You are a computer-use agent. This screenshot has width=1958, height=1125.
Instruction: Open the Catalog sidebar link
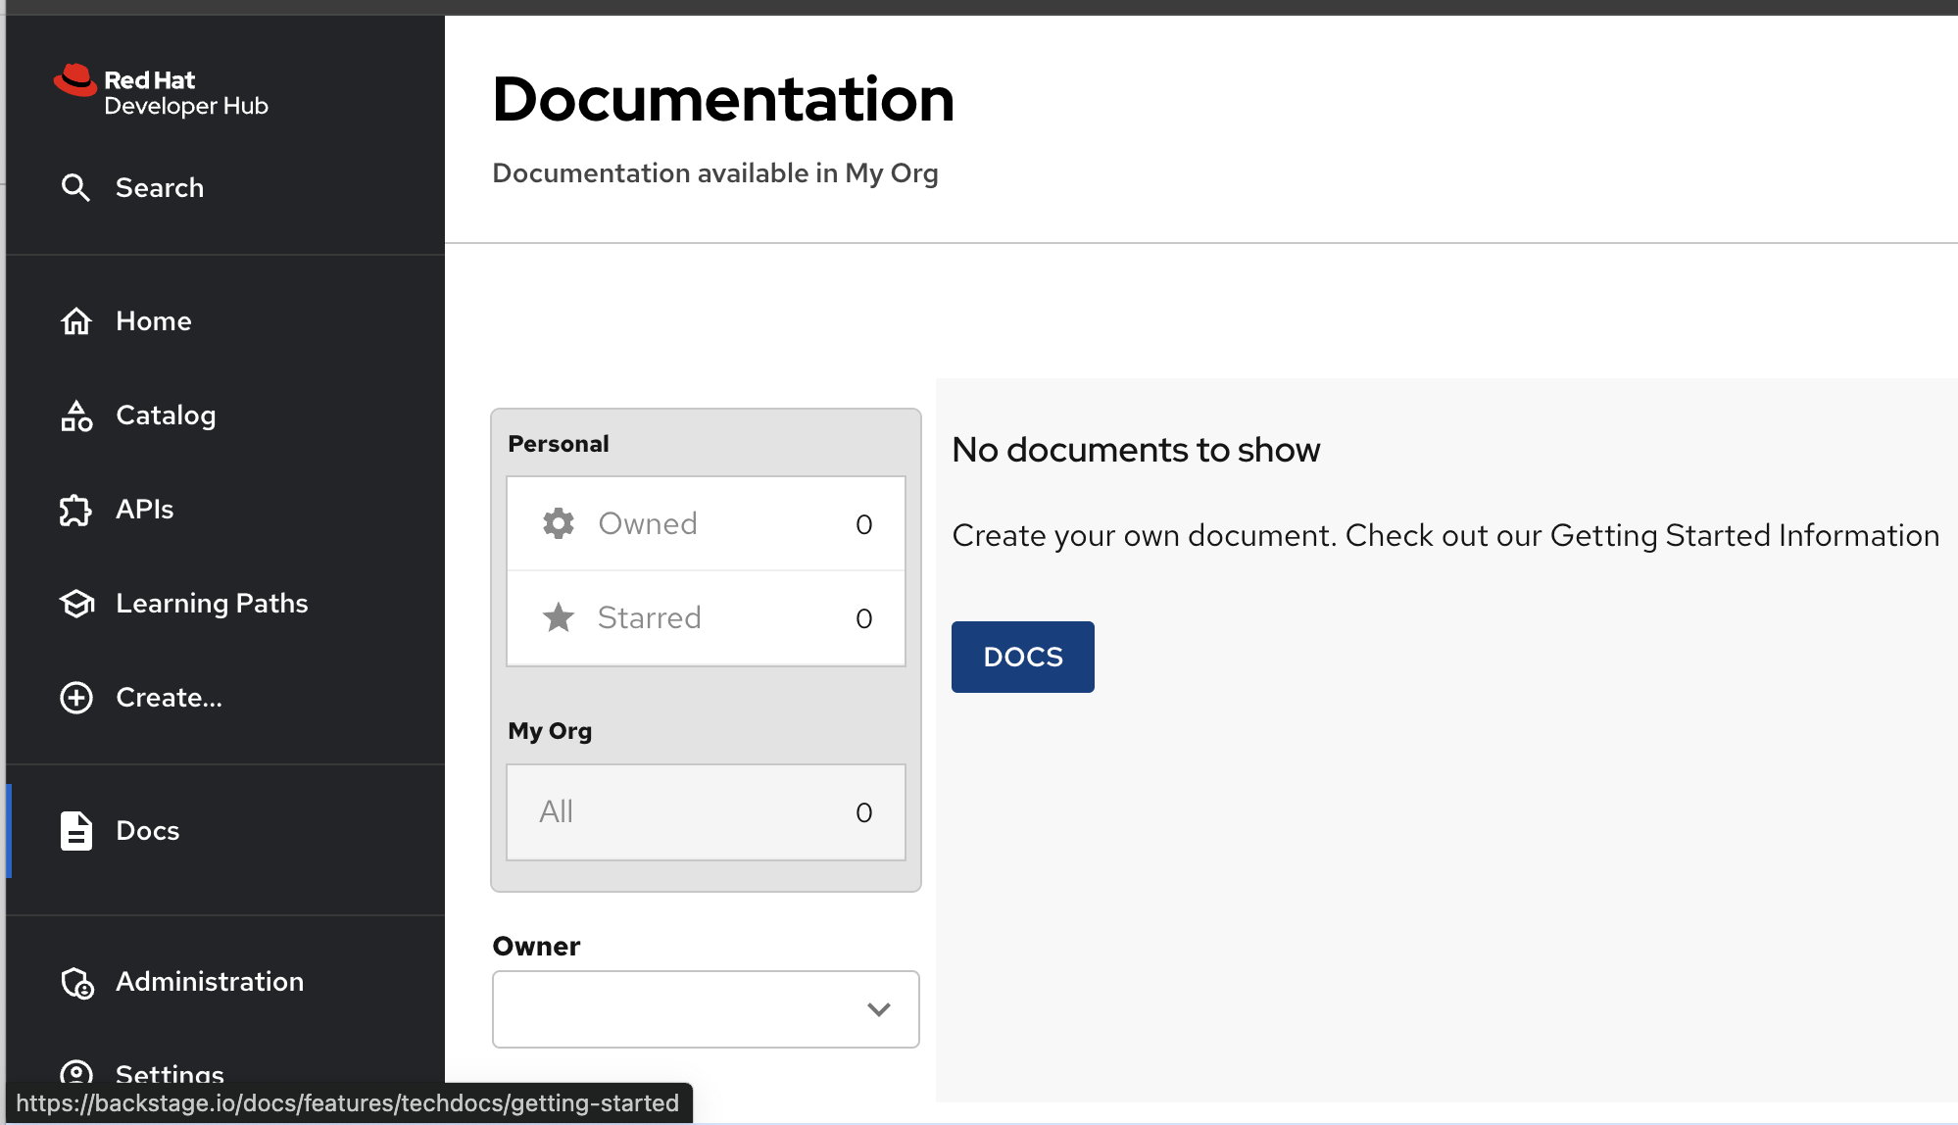(x=166, y=416)
